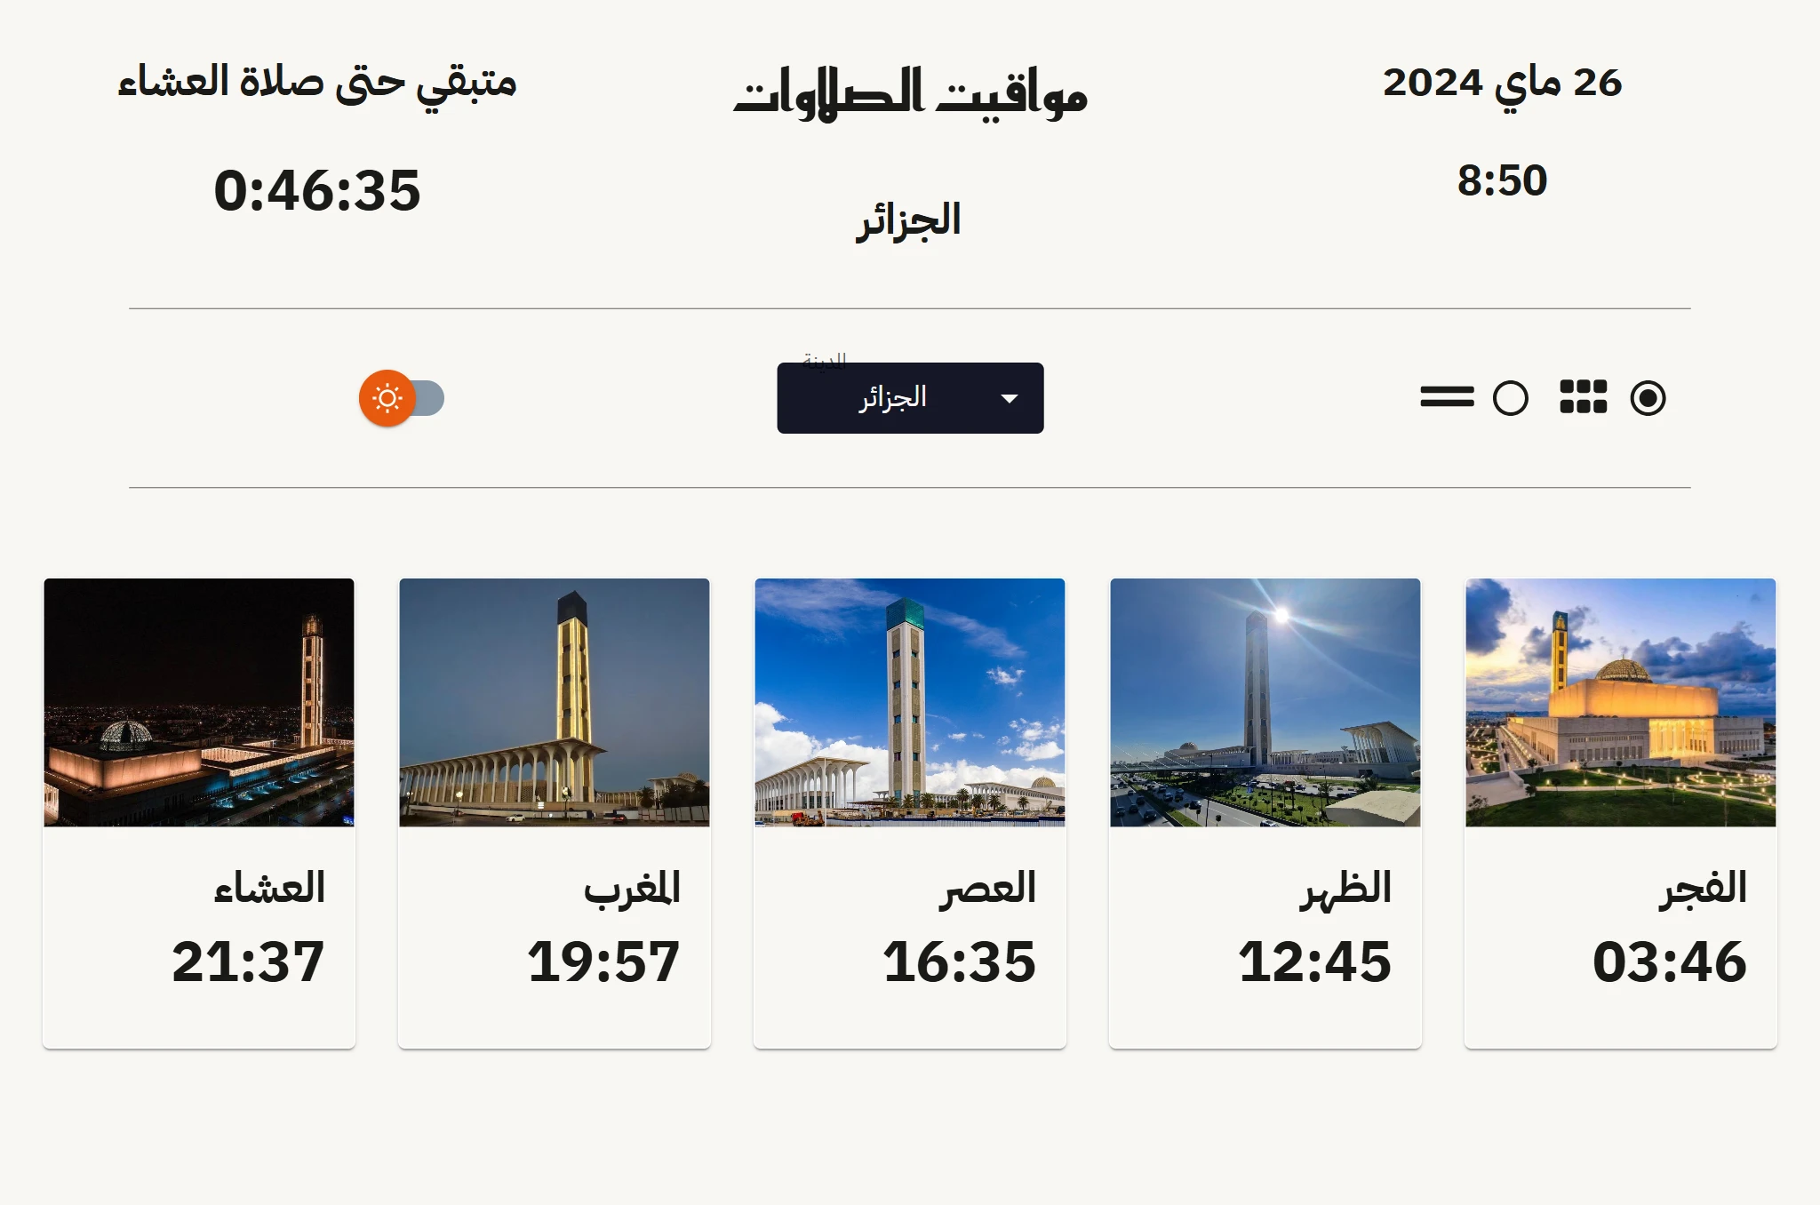Select the list layout radio button

tap(1510, 398)
